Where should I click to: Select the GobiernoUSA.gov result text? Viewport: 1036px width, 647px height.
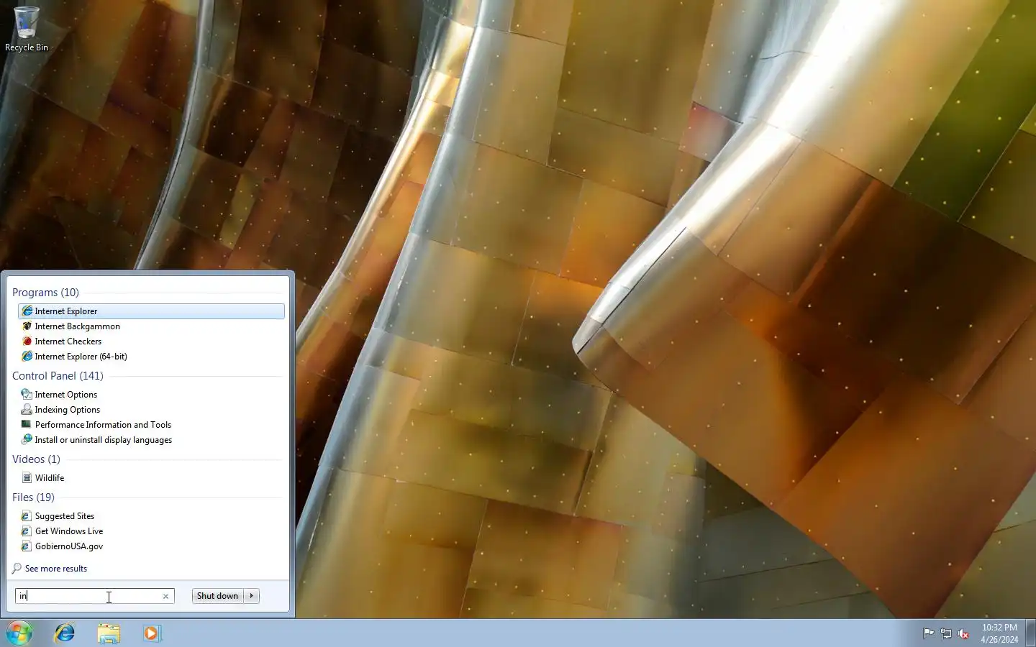point(69,546)
